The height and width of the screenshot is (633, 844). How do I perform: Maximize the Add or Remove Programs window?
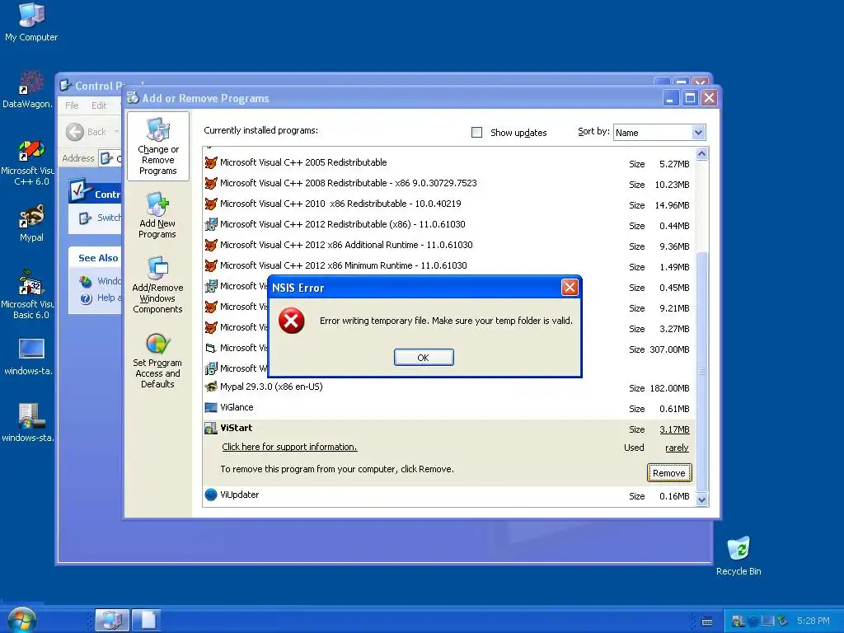[x=690, y=98]
